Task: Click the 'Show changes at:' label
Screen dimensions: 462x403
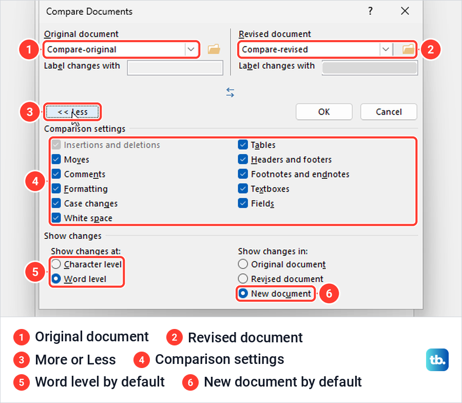Action: 86,251
